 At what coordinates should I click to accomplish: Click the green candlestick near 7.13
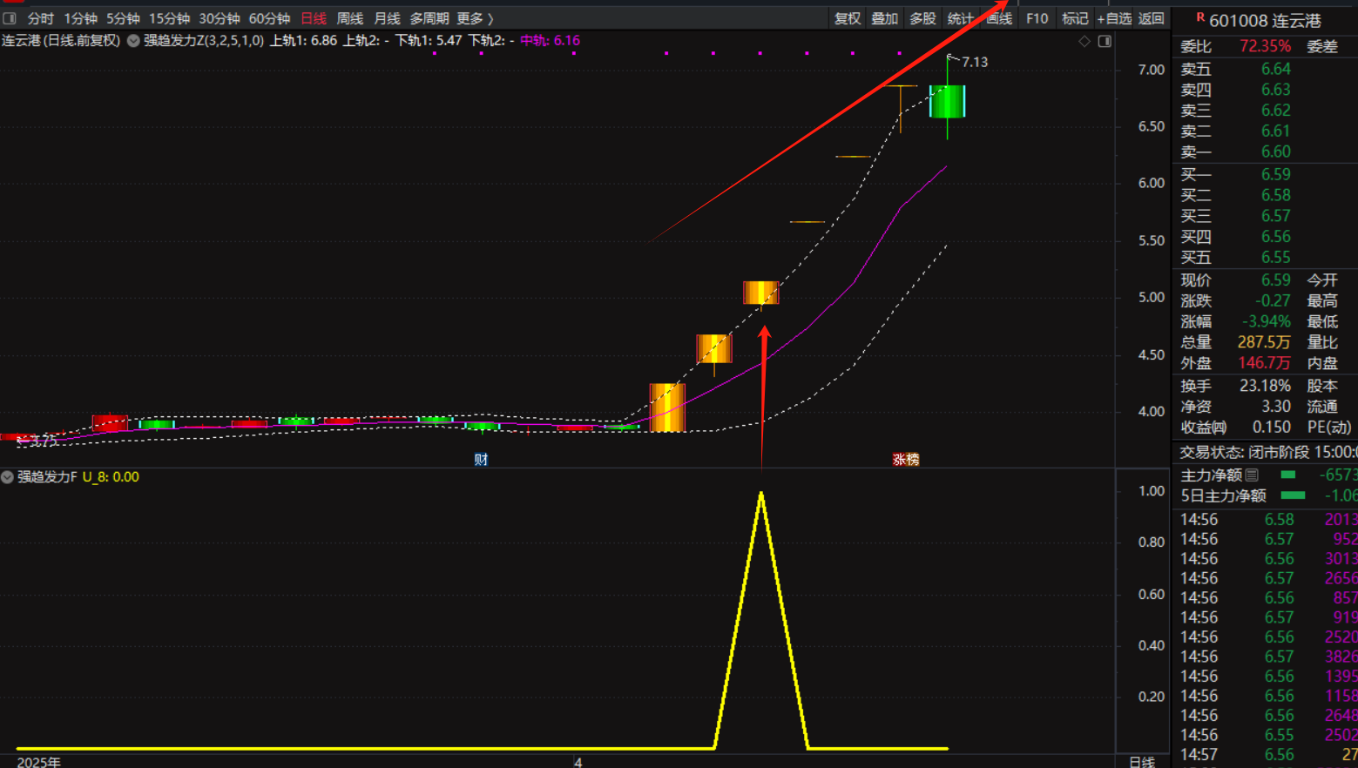tap(947, 101)
